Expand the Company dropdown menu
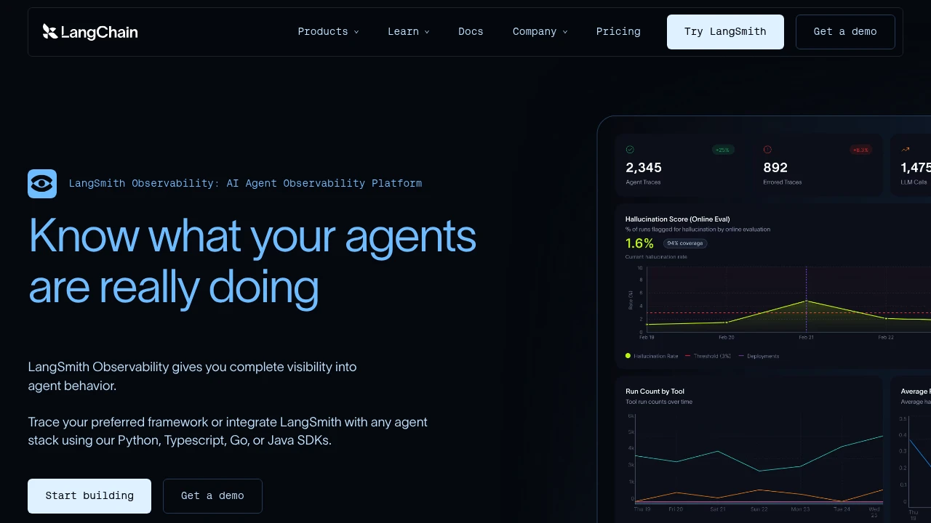 540,32
